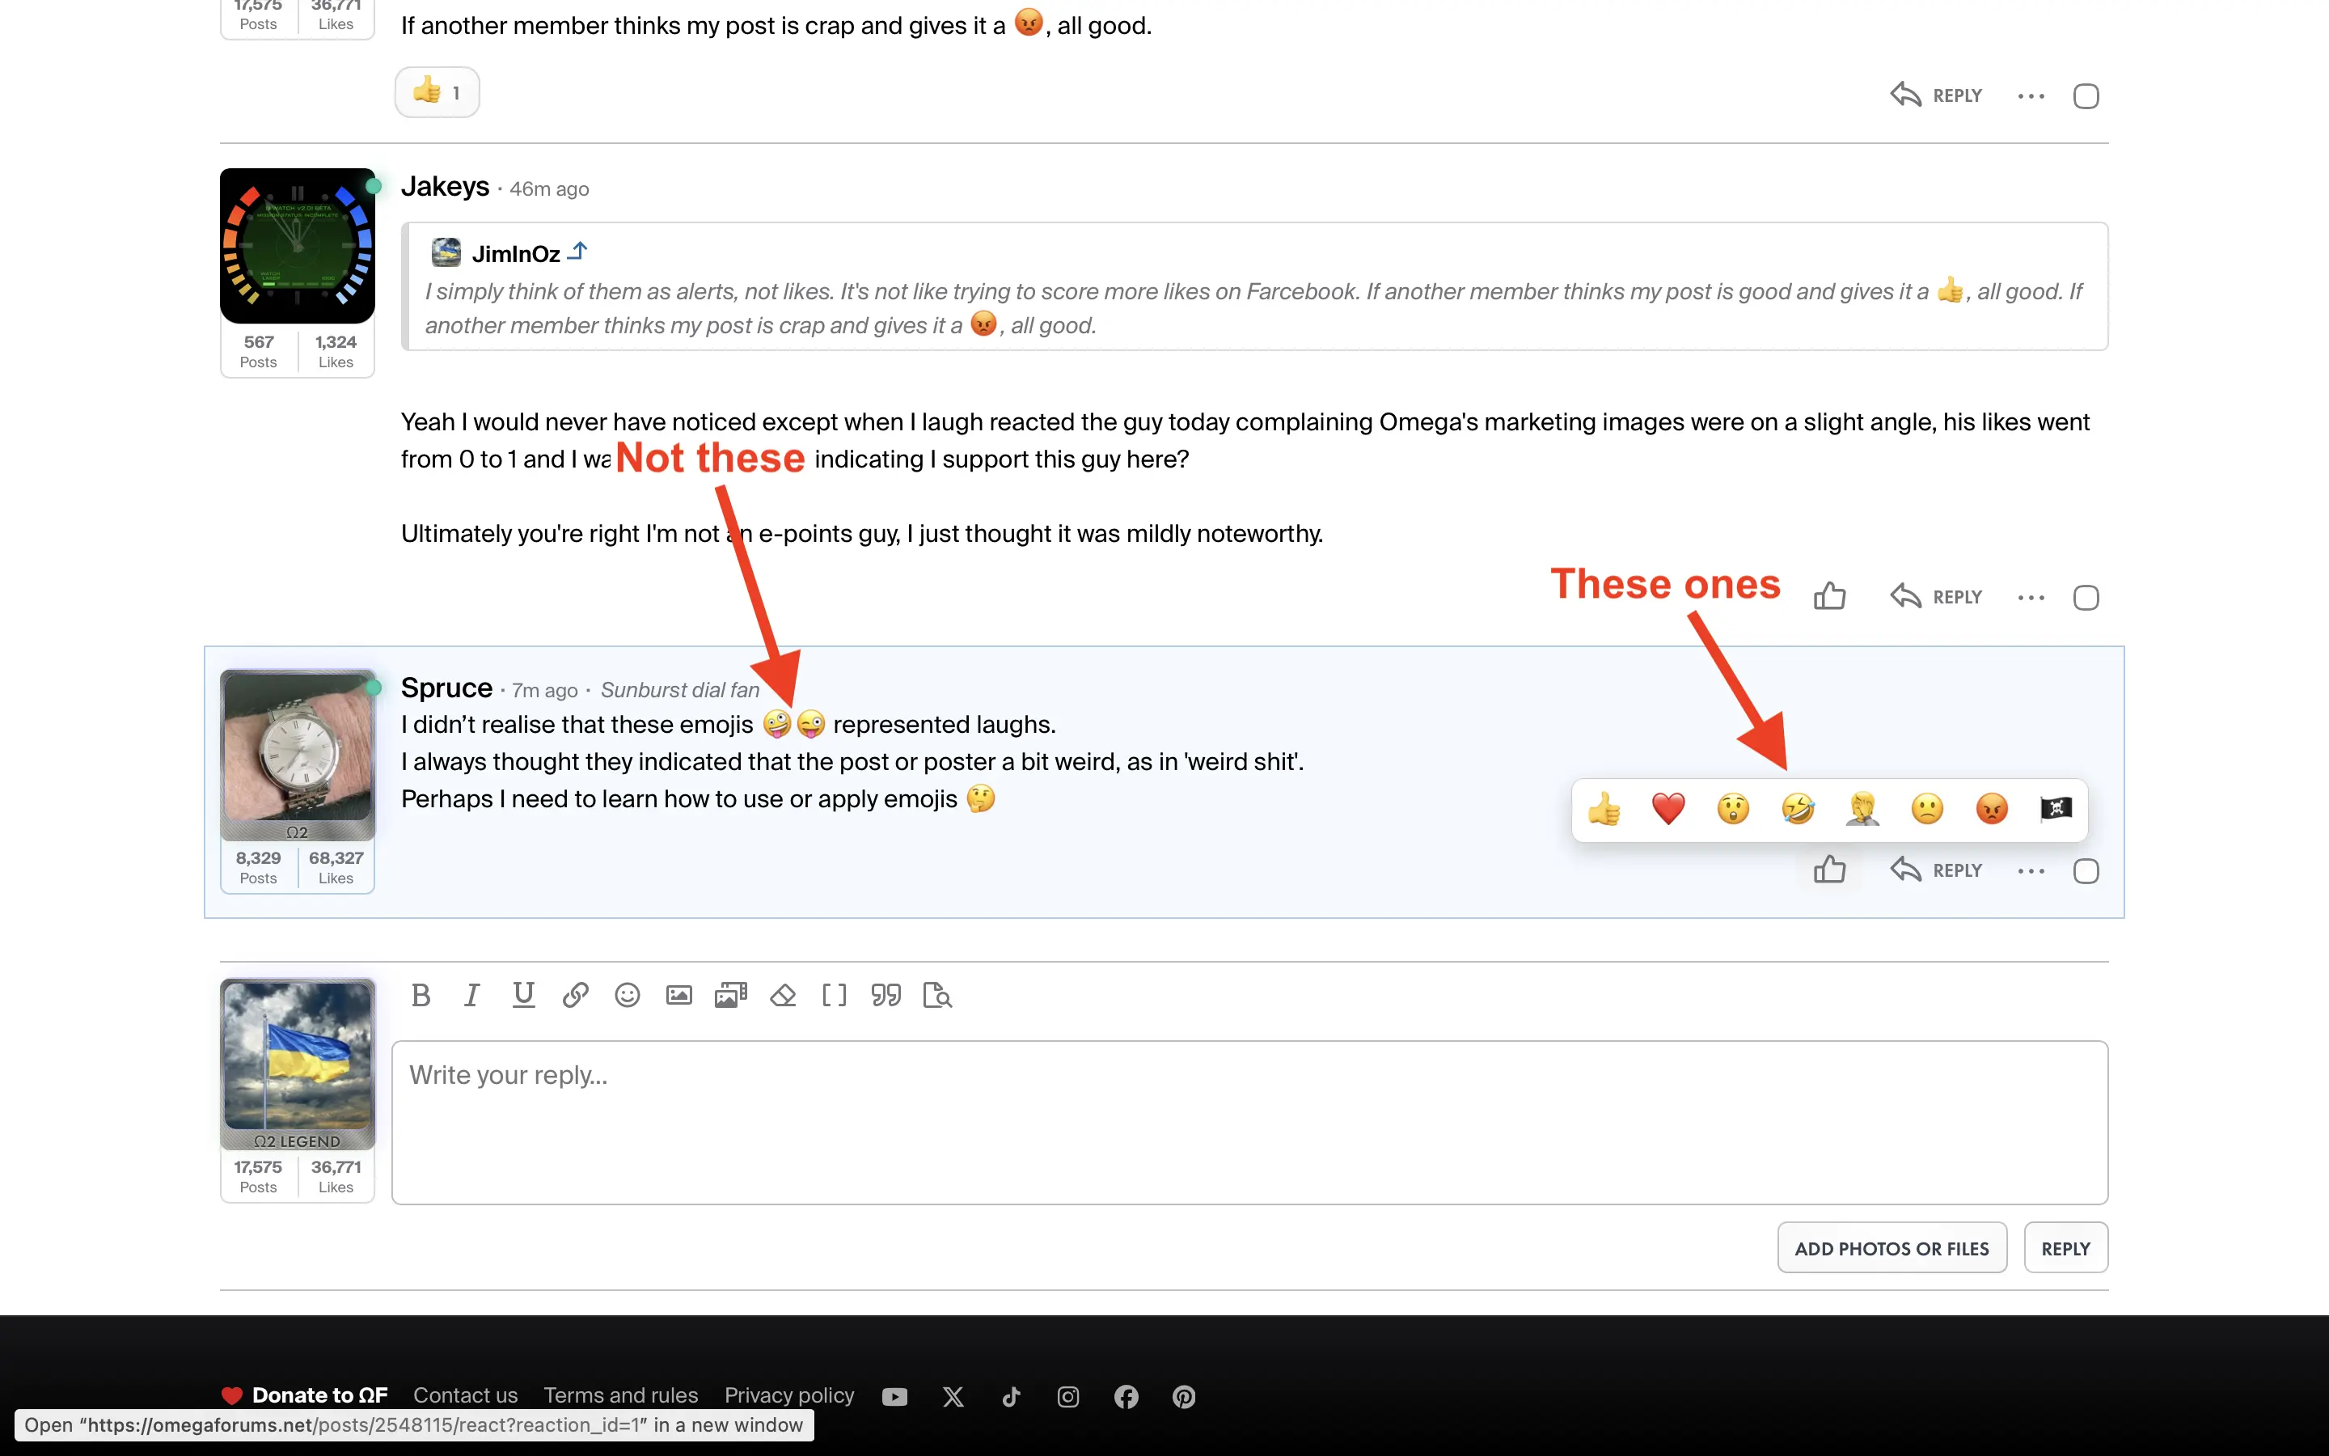Insert a quote using the quotation icon

886,995
